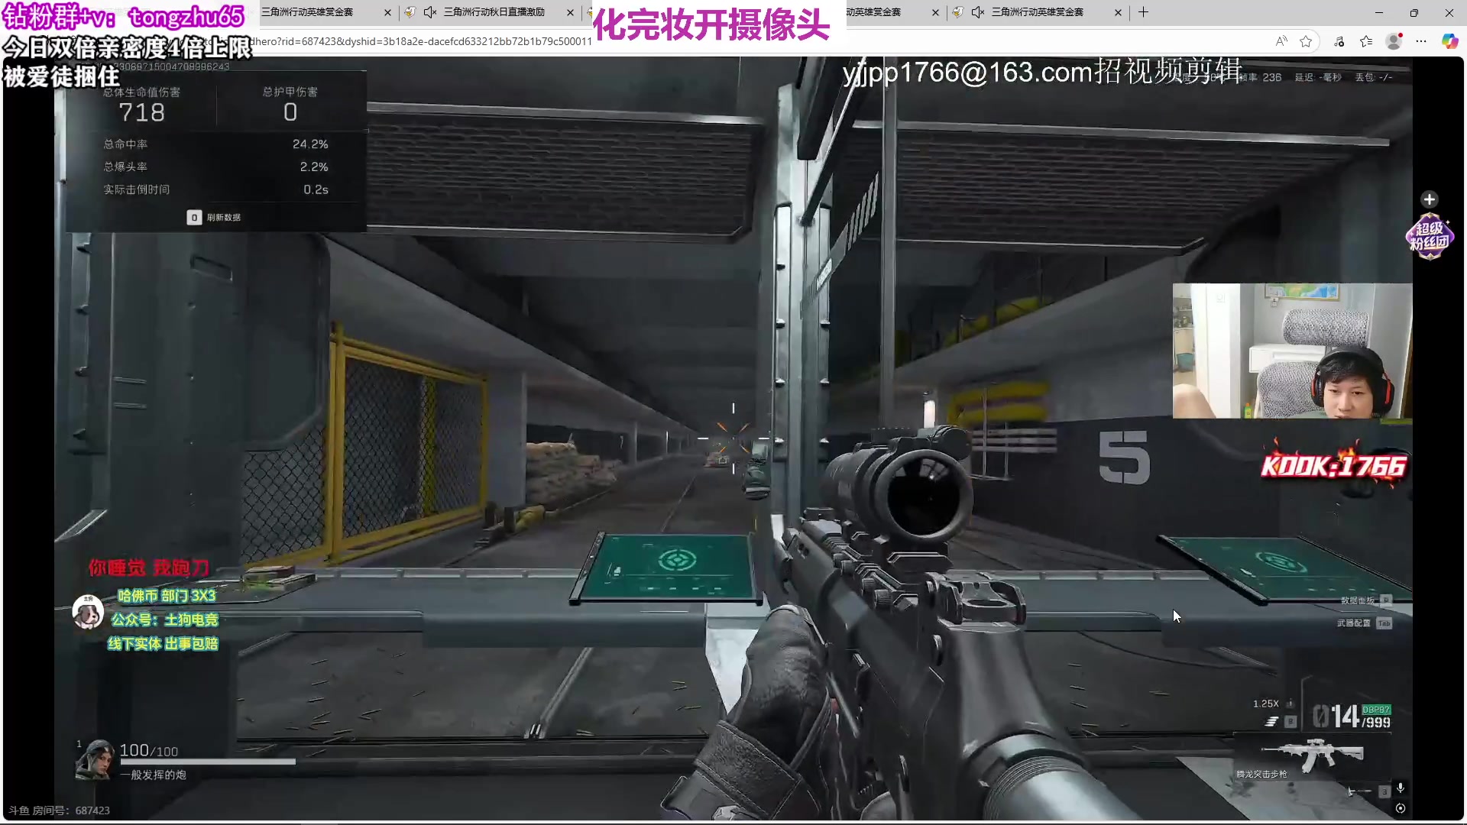Close the first 三角洲行动英雄赏金赛 tab
The width and height of the screenshot is (1467, 825).
pos(387,12)
